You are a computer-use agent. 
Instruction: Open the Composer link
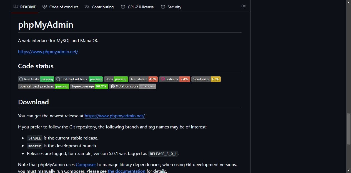[86, 165]
